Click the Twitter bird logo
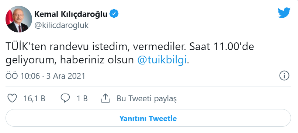Viewport: 298px width, 133px height. pos(284,13)
